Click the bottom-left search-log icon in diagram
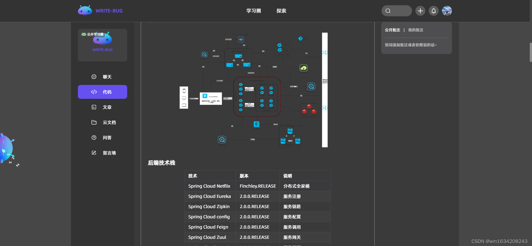This screenshot has width=532, height=246. point(222,139)
